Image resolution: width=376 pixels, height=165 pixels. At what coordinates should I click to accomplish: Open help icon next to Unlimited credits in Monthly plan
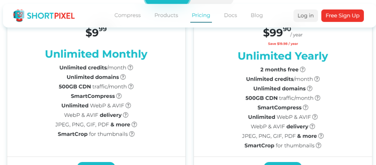tap(130, 67)
